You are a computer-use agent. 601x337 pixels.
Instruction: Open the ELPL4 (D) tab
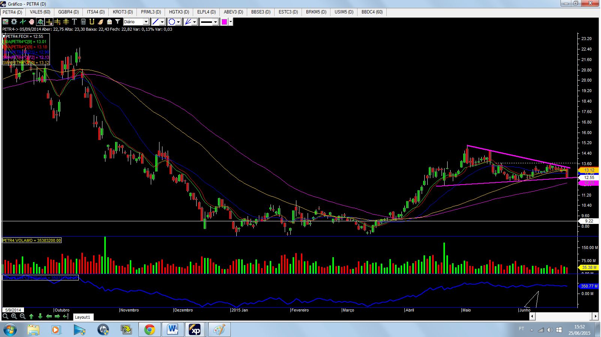click(206, 12)
